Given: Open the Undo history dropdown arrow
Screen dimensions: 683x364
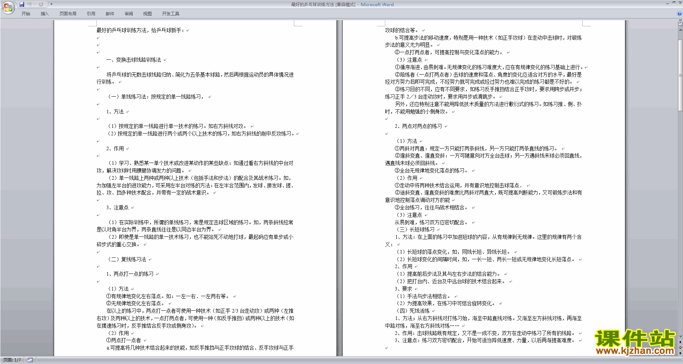Looking at the screenshot, I should pyautogui.click(x=35, y=4).
